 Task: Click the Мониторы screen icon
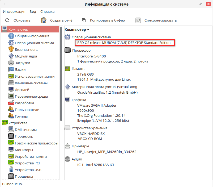[11, 149]
